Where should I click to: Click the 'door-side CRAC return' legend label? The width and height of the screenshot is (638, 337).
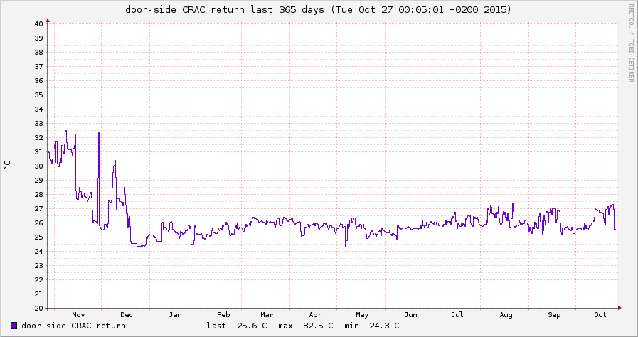(74, 326)
